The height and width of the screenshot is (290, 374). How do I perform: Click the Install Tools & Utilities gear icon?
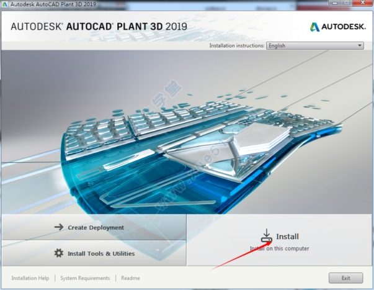tap(59, 253)
